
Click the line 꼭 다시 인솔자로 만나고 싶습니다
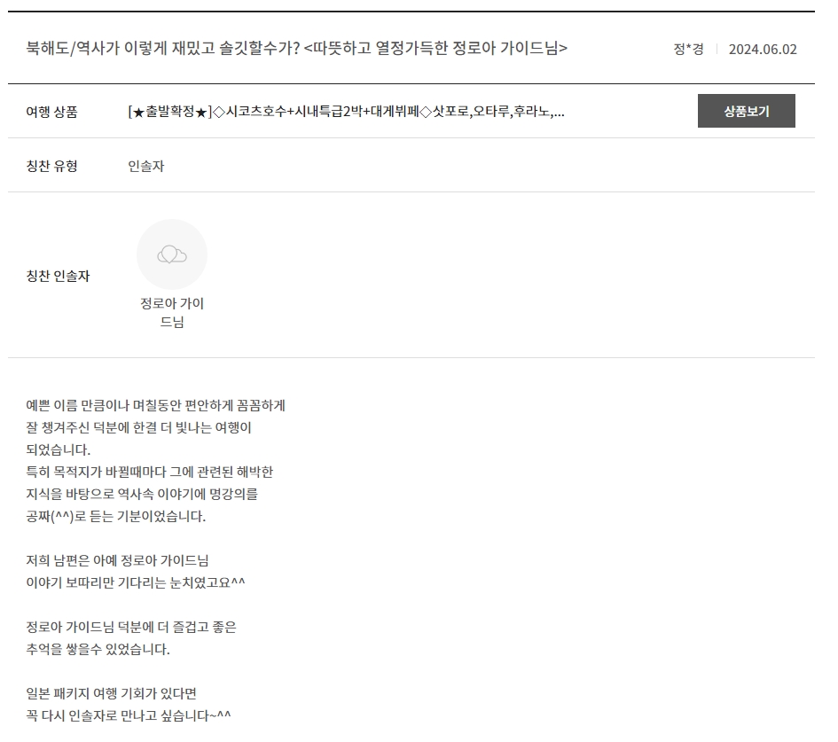[129, 715]
